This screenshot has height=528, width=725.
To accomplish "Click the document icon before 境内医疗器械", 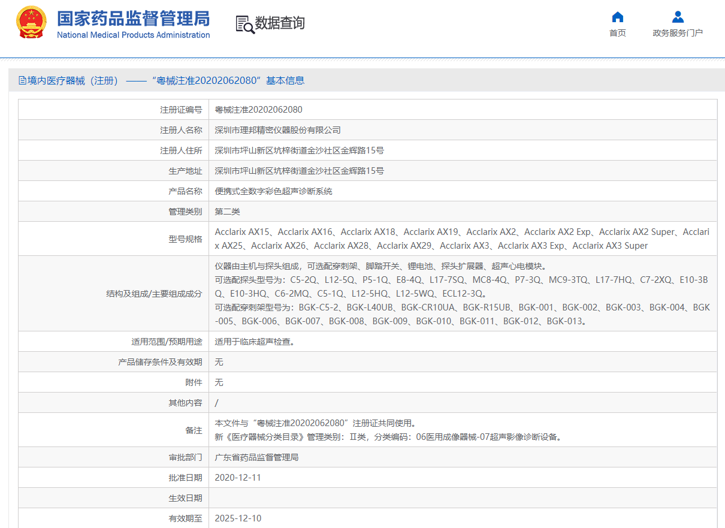I will [x=22, y=80].
